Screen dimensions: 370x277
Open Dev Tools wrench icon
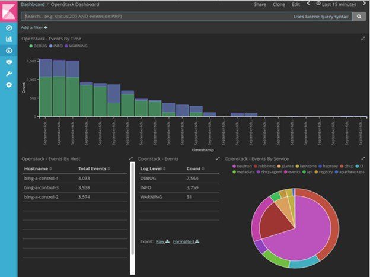9,74
